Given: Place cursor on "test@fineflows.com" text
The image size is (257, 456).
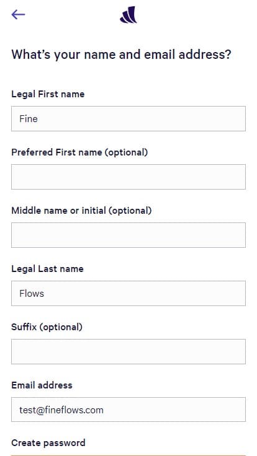Looking at the screenshot, I should 61,410.
